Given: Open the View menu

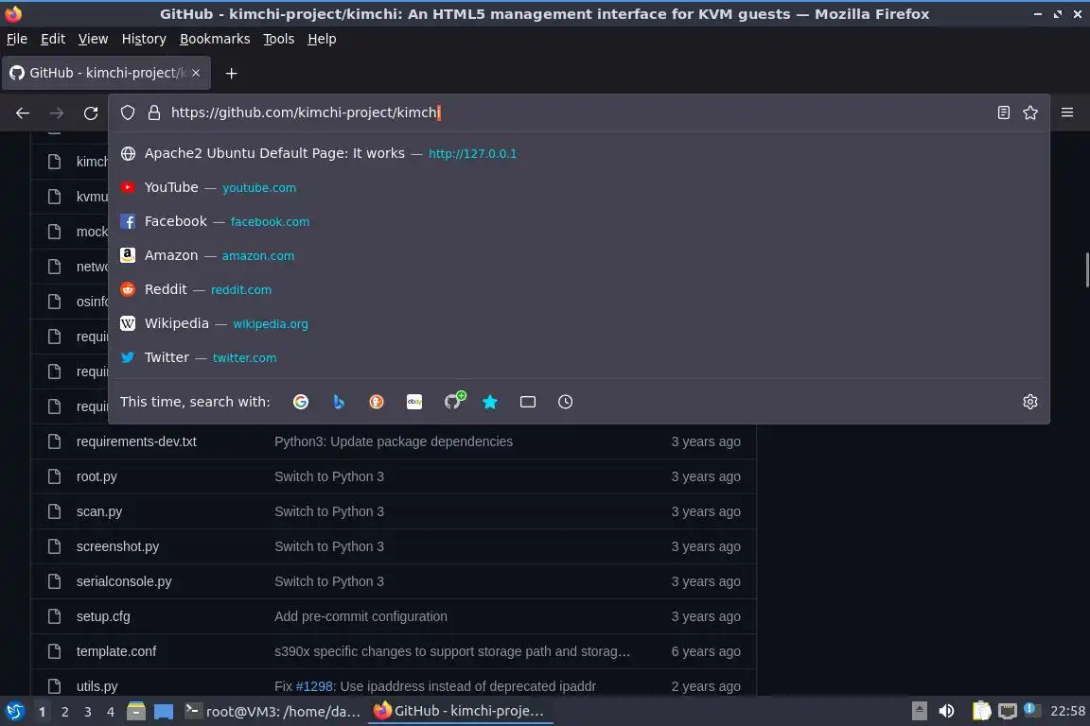Looking at the screenshot, I should 93,39.
